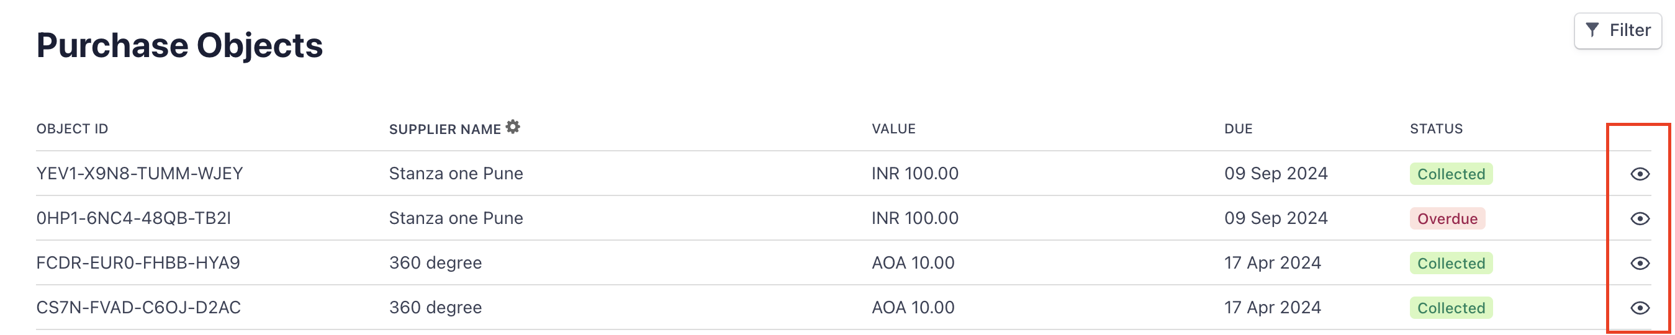1675x335 pixels.
Task: Click supplier 360 degree in FCDR-EUR0-FHBB-HYA9 row
Action: pyautogui.click(x=435, y=263)
